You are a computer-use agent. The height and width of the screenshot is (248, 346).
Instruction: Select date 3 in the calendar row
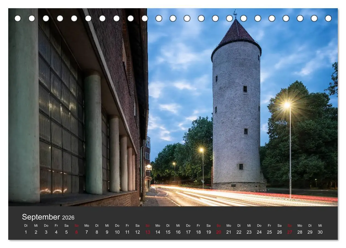[46, 232]
